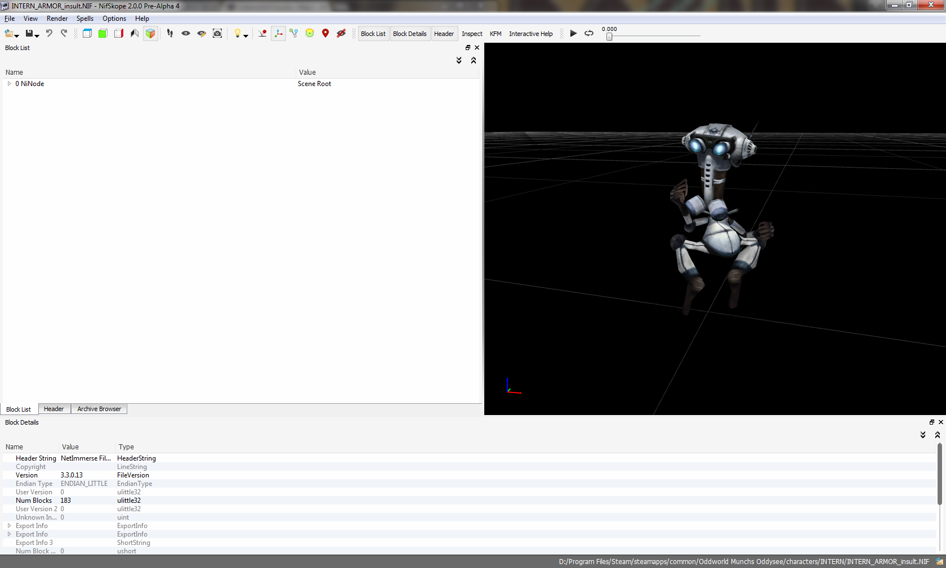
Task: Click the red map-pin marker icon
Action: coord(325,34)
